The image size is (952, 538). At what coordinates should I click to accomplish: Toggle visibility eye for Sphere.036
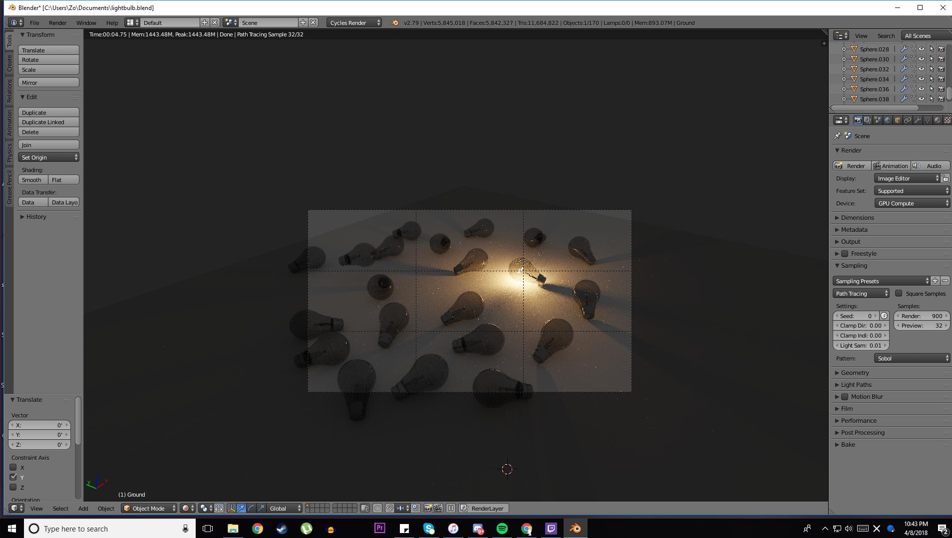point(922,89)
